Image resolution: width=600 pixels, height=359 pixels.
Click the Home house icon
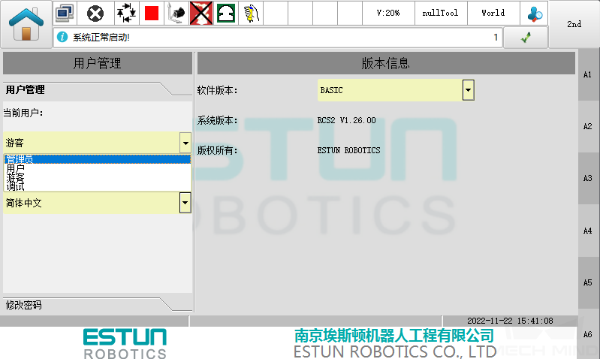(26, 24)
